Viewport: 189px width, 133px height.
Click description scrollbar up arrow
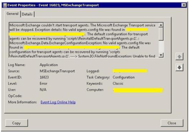[161, 25]
